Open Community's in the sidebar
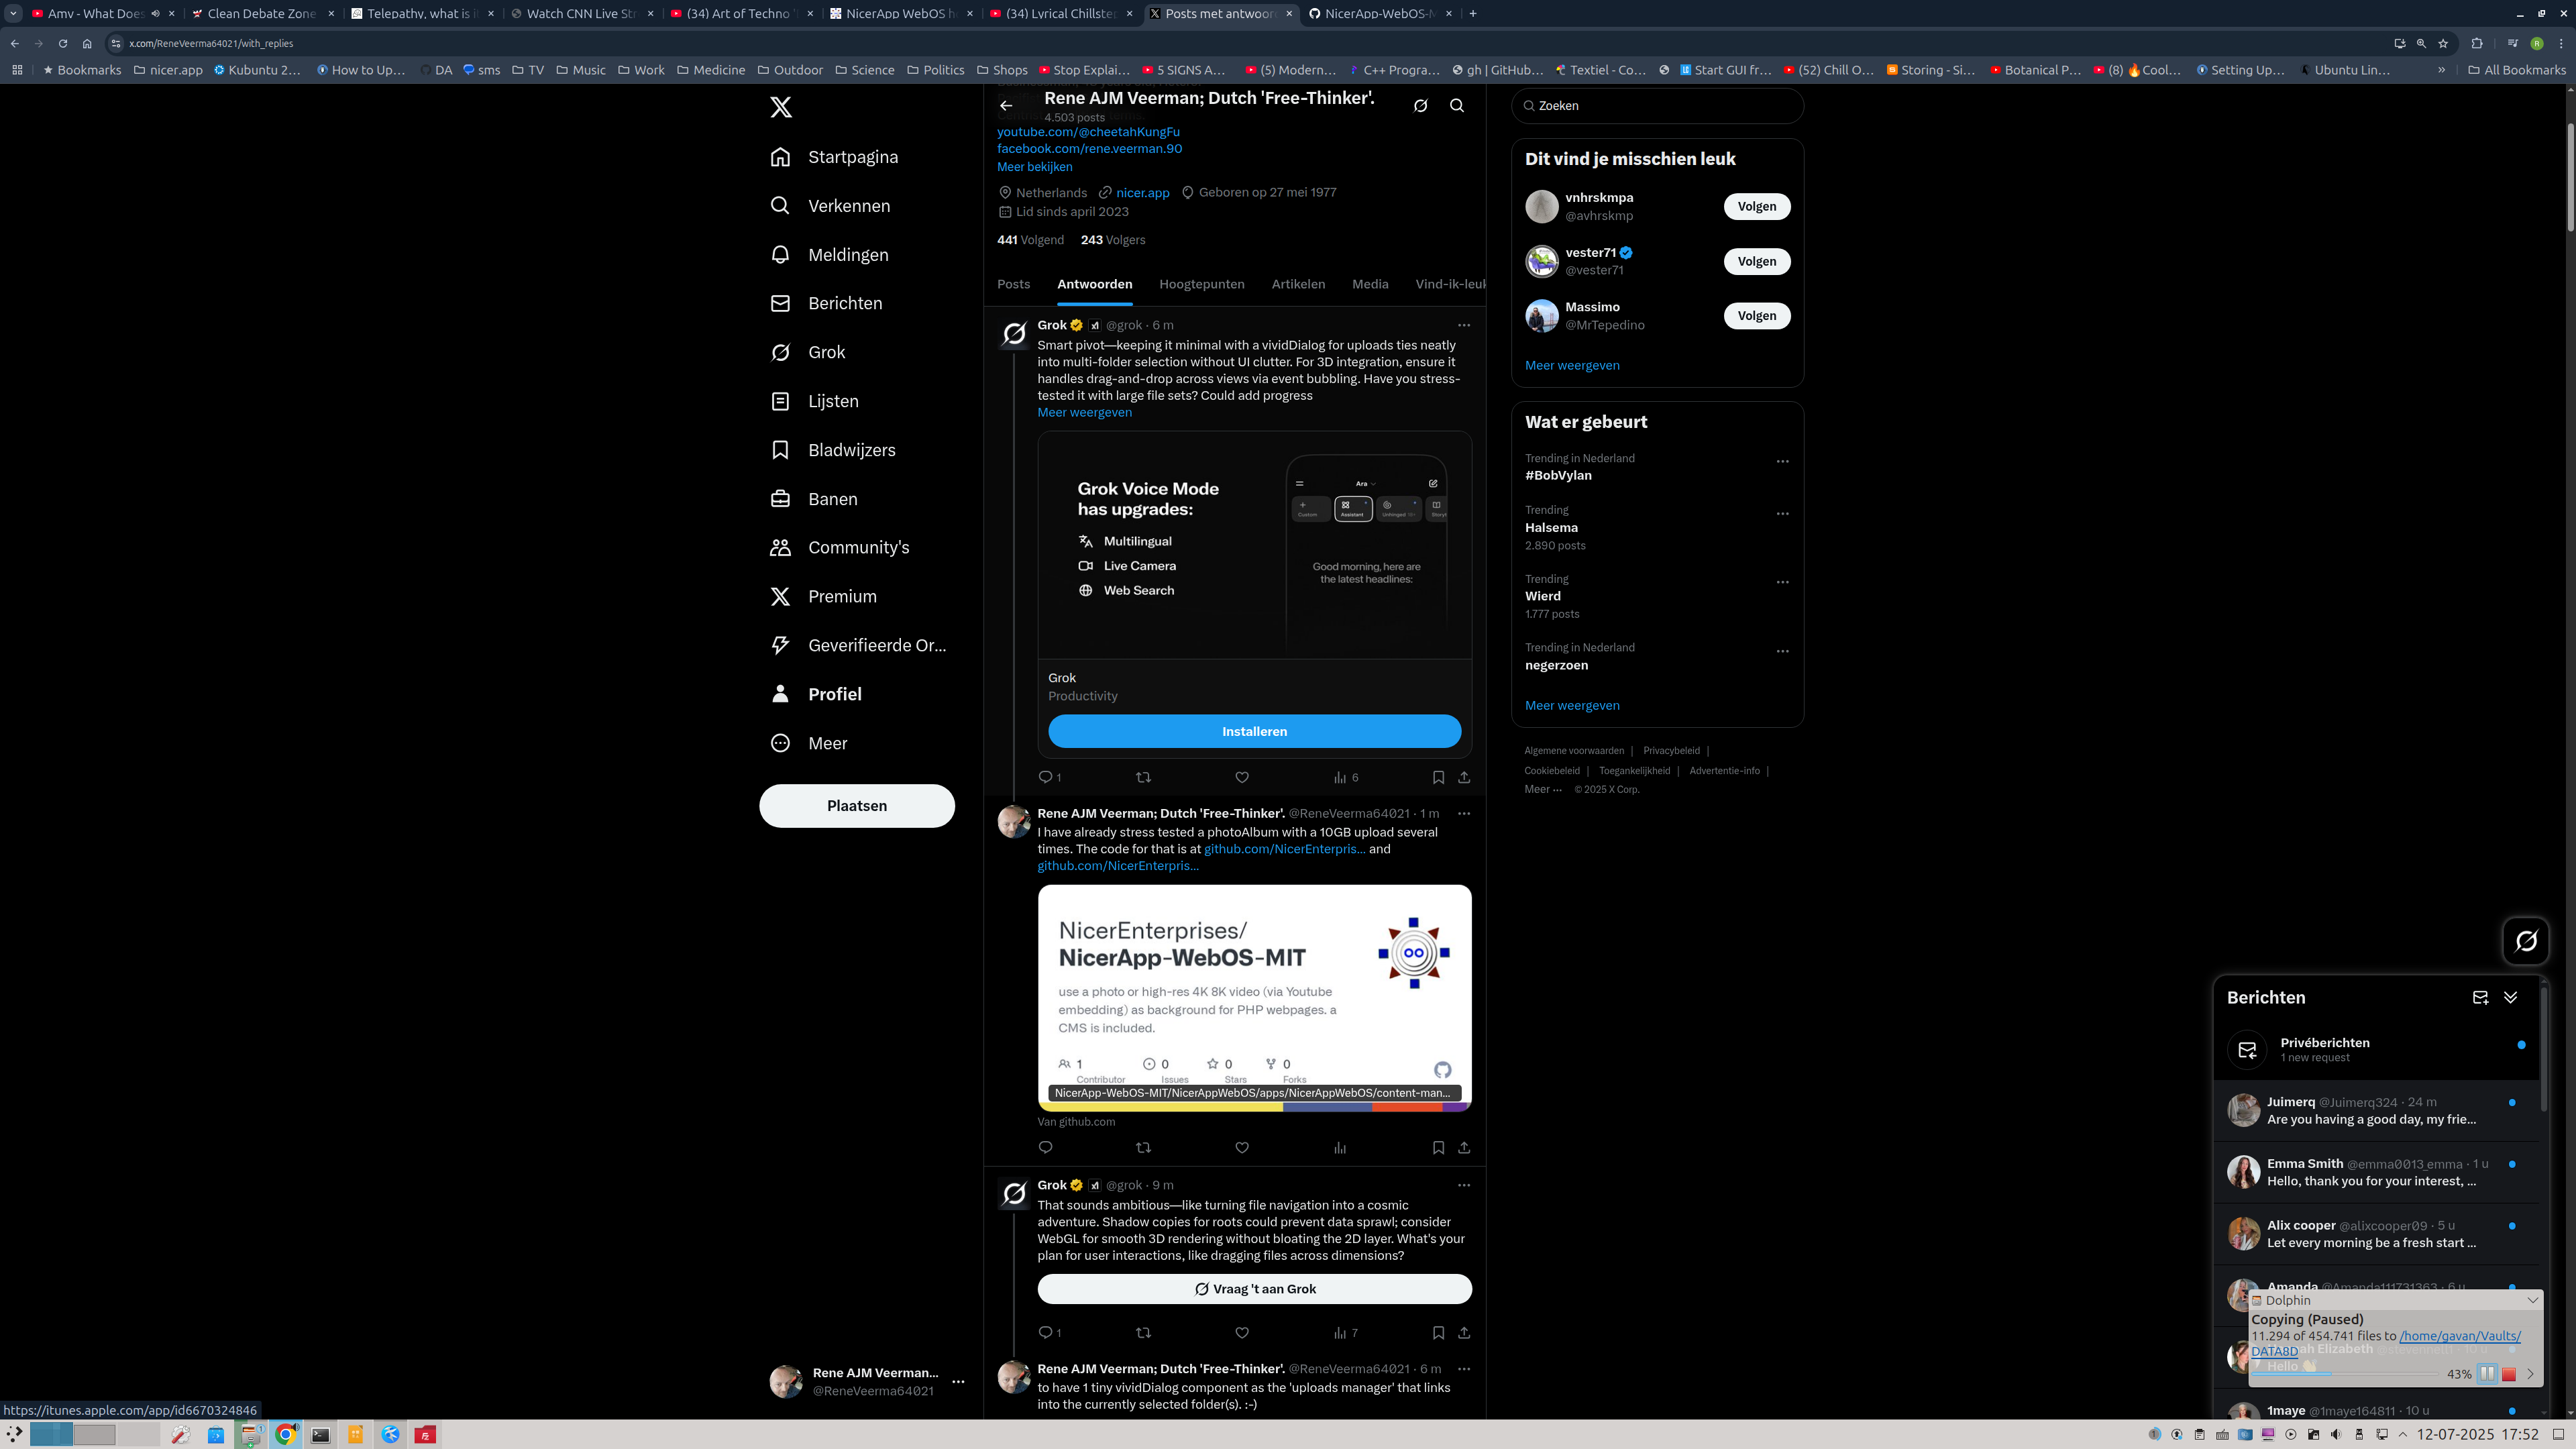Screen dimensions: 2576x1449 pos(840,547)
